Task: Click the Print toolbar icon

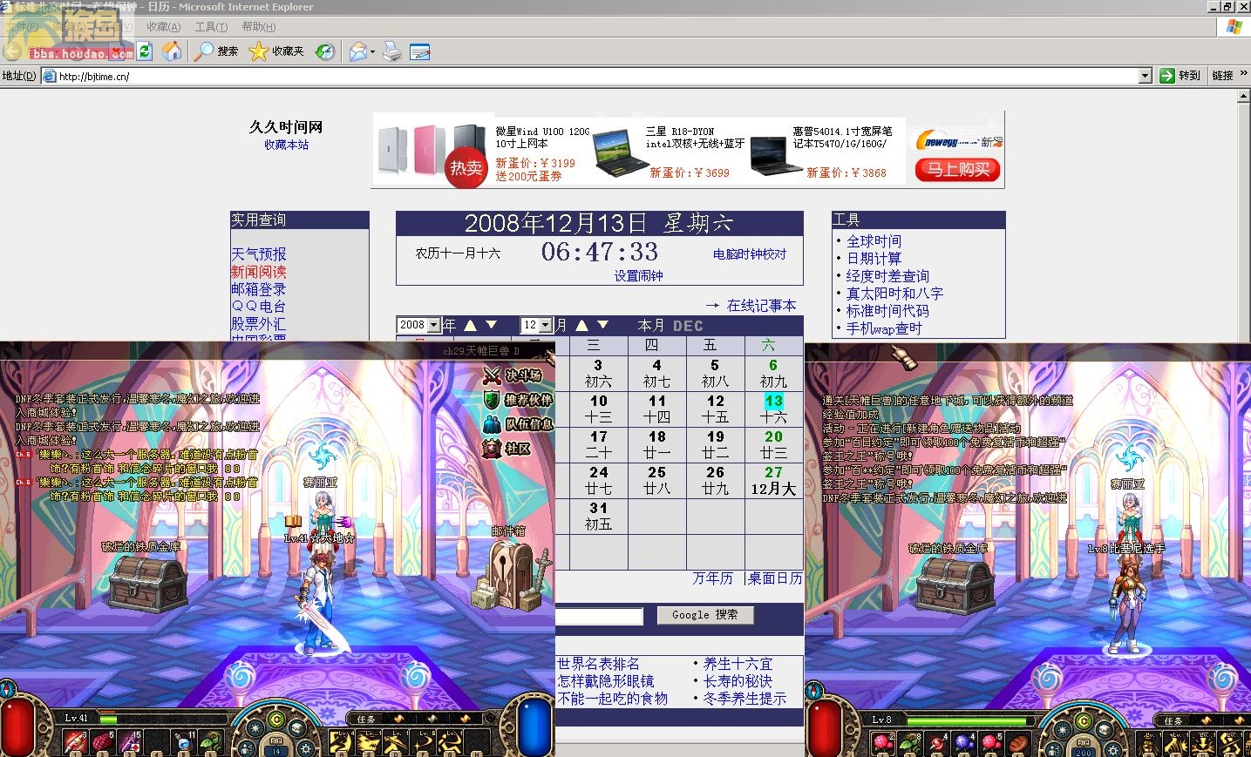Action: click(392, 51)
